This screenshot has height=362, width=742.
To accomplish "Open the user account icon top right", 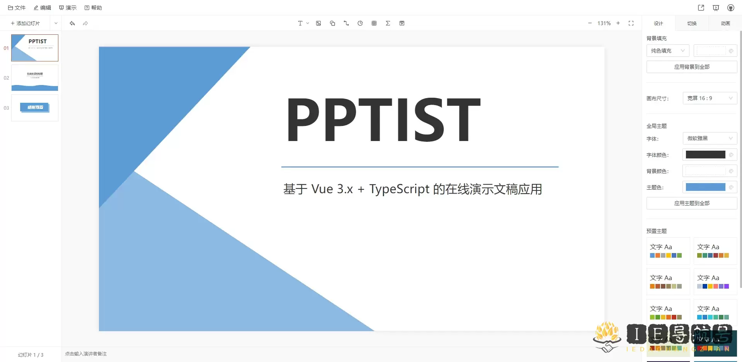I will pyautogui.click(x=730, y=7).
